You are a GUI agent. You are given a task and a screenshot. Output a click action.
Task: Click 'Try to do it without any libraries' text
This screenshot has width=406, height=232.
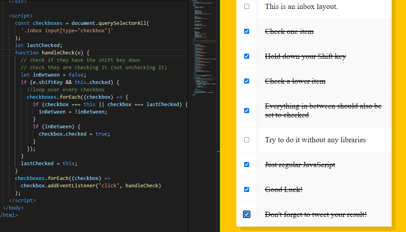(x=316, y=140)
